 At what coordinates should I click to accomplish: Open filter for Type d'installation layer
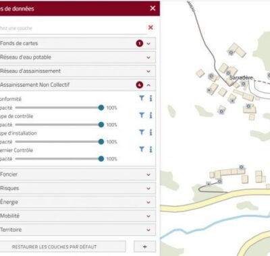click(142, 132)
